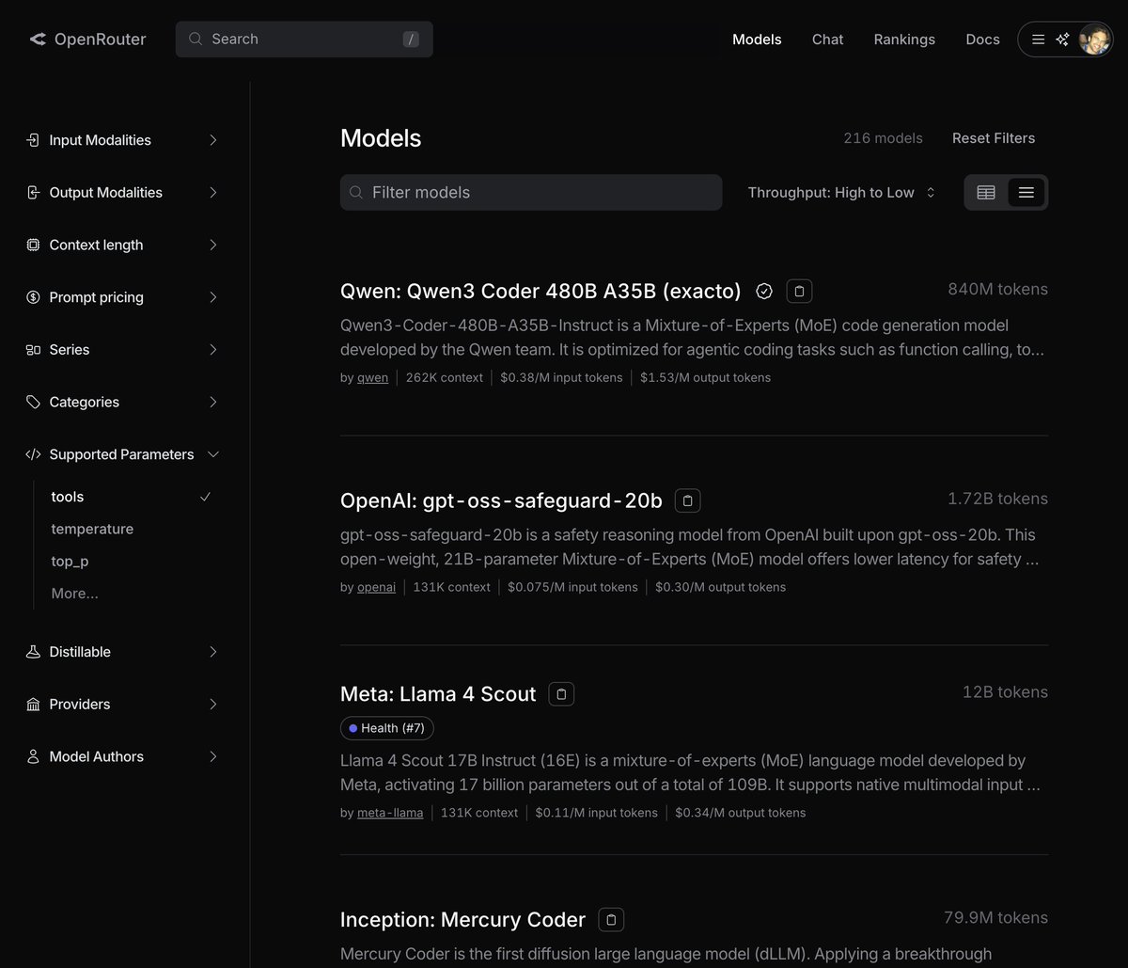Click the Model Authors person icon

pyautogui.click(x=33, y=757)
